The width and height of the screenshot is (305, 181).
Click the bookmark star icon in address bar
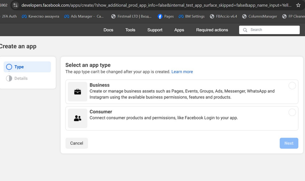pyautogui.click(x=298, y=5)
